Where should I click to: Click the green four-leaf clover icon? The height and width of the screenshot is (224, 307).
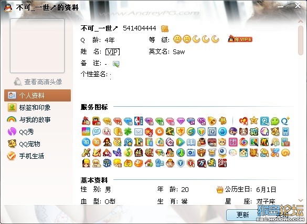[x=128, y=131]
